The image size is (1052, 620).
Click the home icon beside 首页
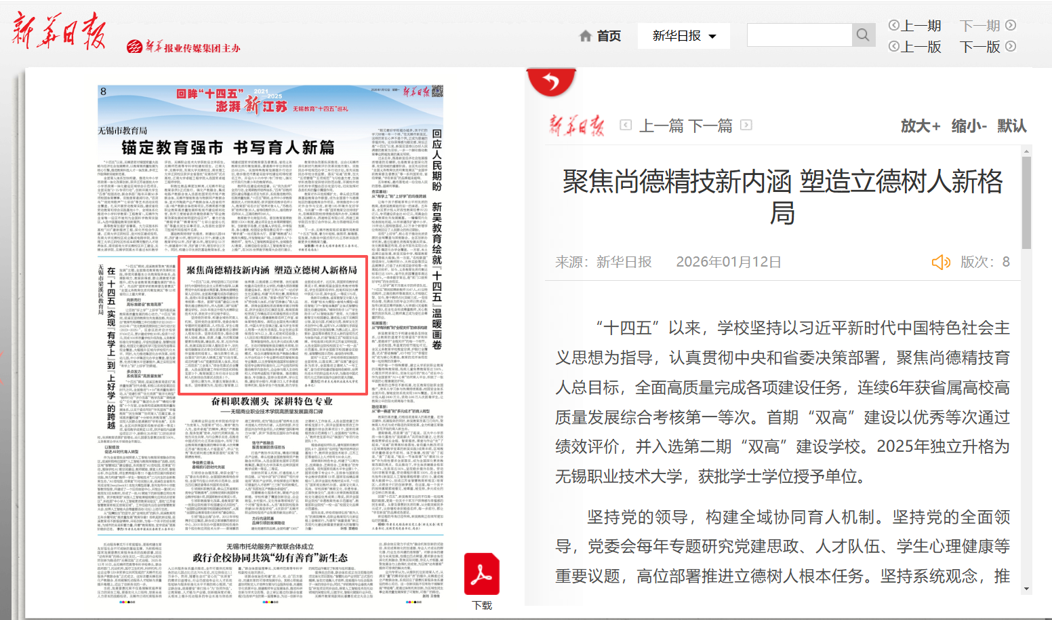(586, 36)
